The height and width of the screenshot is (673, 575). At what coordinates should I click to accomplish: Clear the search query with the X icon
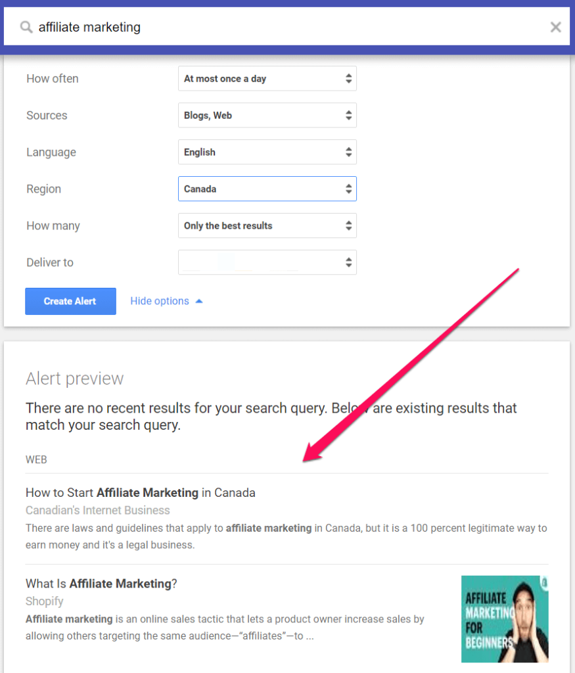[555, 27]
